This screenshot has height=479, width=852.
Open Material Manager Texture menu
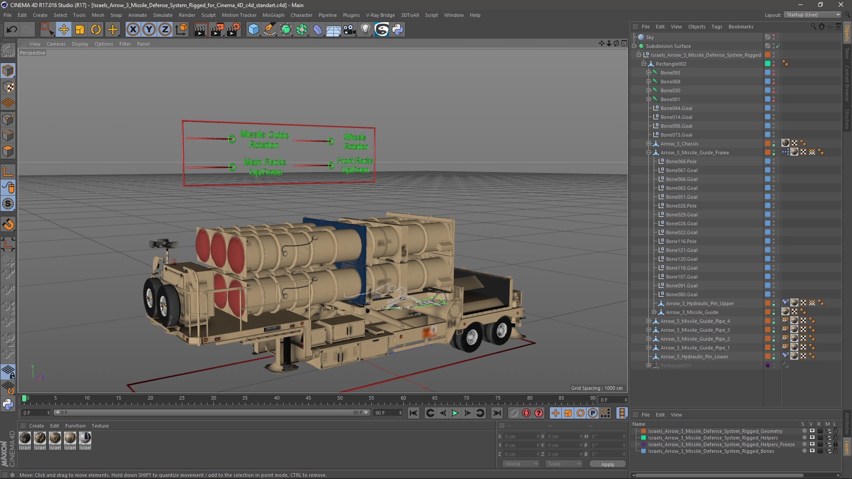coord(100,426)
